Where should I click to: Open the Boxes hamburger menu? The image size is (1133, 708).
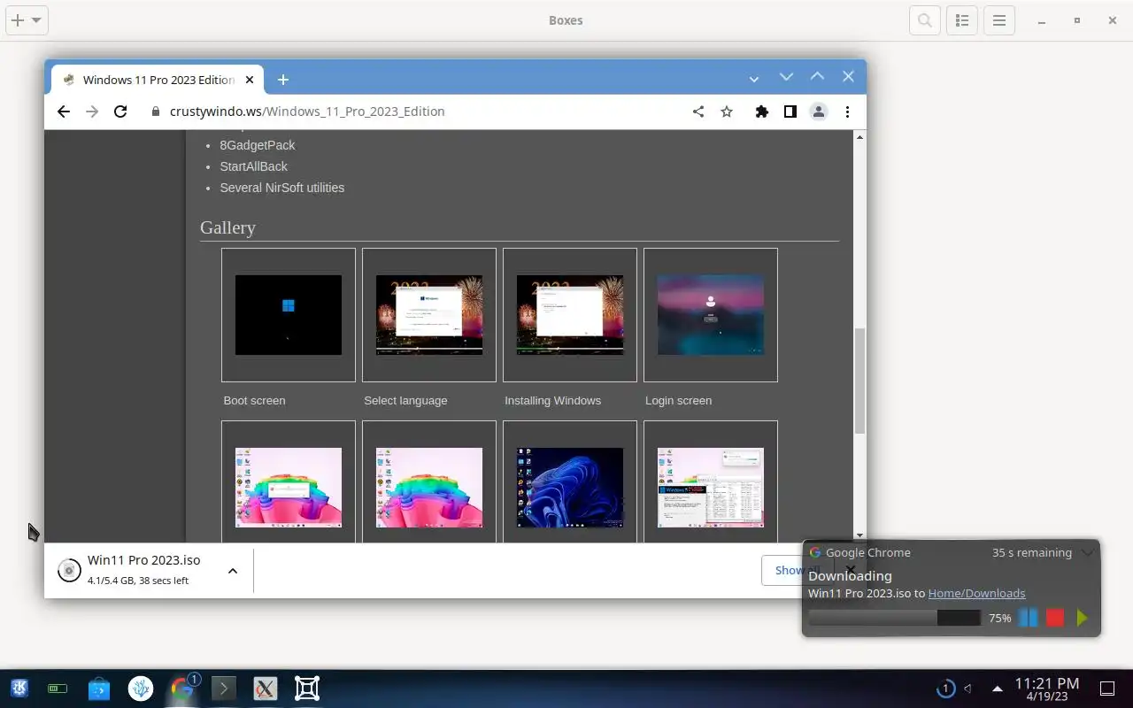pos(999,20)
